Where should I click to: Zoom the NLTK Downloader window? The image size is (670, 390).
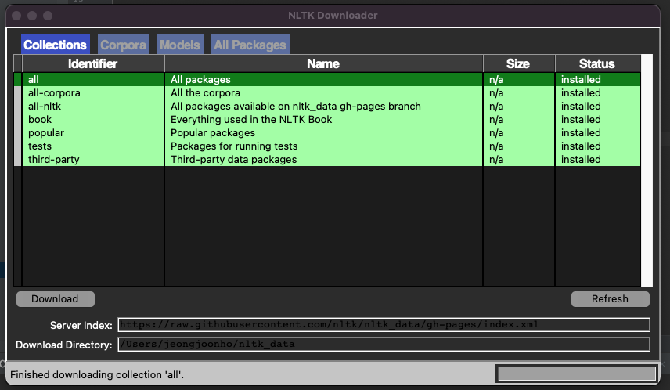48,16
